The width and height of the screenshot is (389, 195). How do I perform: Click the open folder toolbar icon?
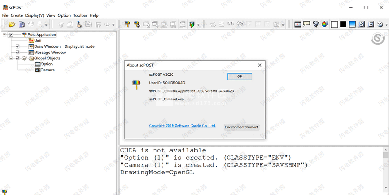pyautogui.click(x=12, y=24)
